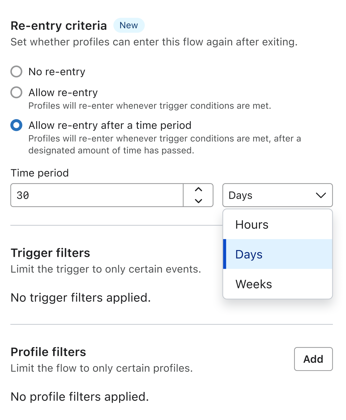Click the Add button under Profile filters

coord(313,359)
